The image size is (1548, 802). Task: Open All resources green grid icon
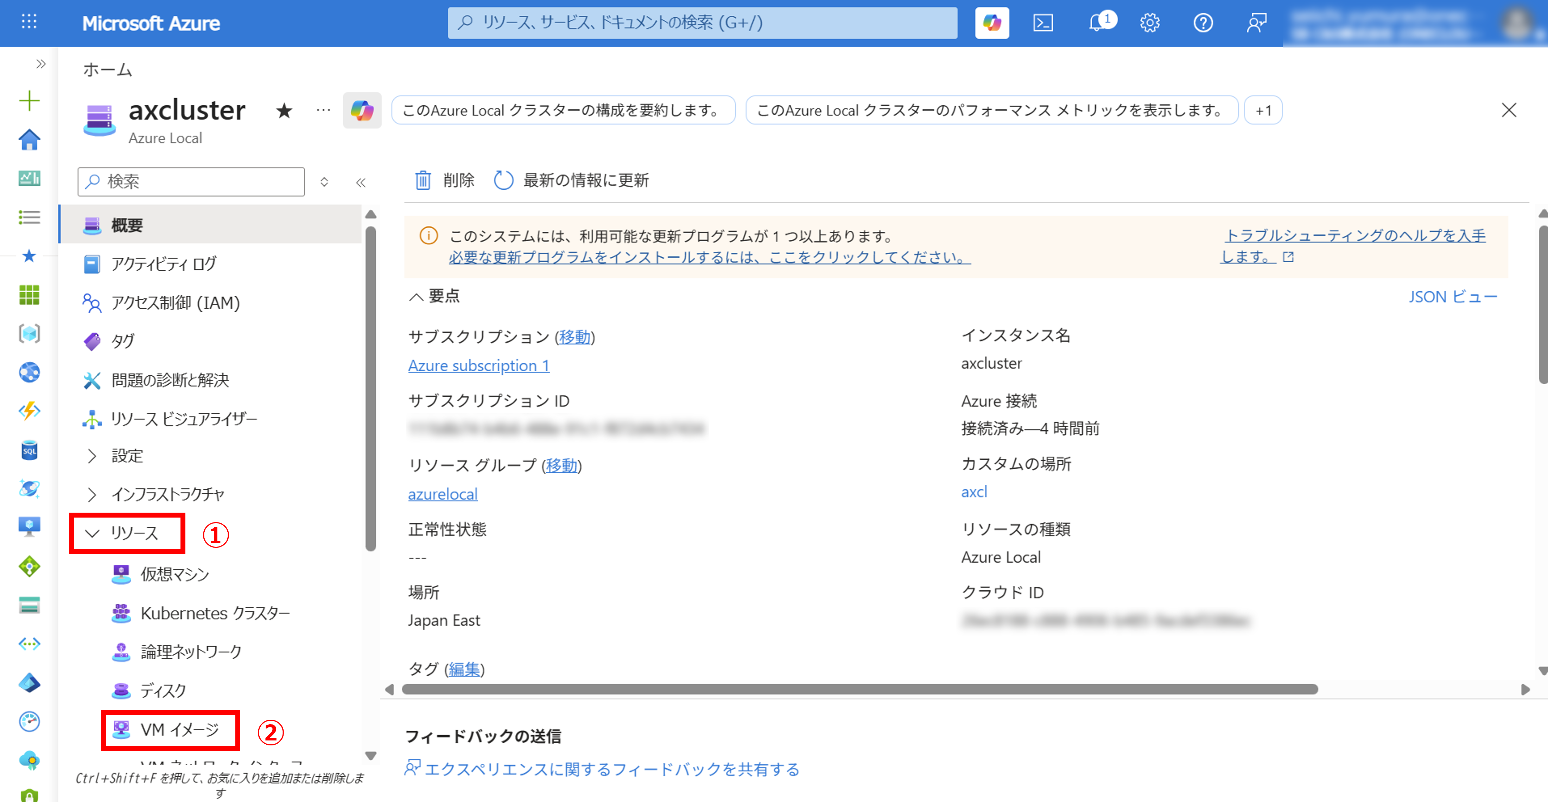pos(29,294)
